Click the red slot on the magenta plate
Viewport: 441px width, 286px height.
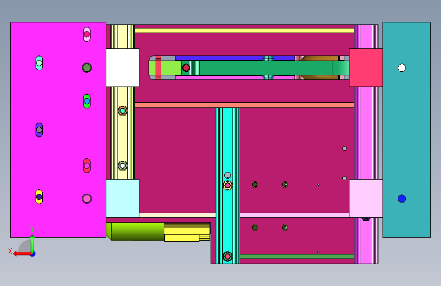(87, 165)
